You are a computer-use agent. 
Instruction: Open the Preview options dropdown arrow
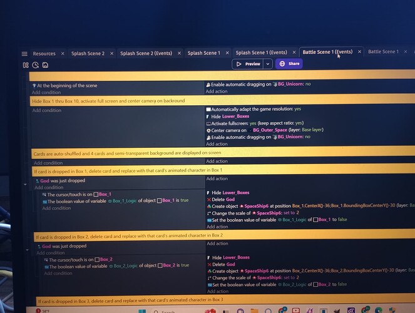pyautogui.click(x=268, y=64)
